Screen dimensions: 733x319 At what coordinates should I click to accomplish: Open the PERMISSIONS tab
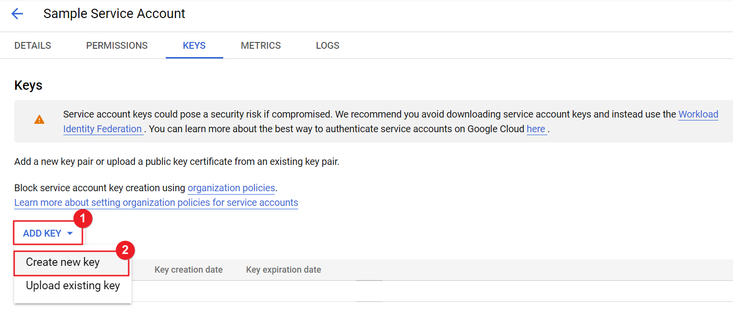pos(117,46)
